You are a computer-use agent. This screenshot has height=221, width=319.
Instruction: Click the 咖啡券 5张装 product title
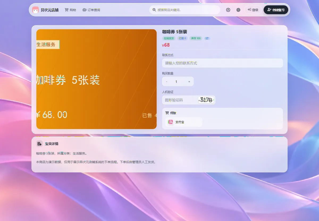click(x=175, y=32)
